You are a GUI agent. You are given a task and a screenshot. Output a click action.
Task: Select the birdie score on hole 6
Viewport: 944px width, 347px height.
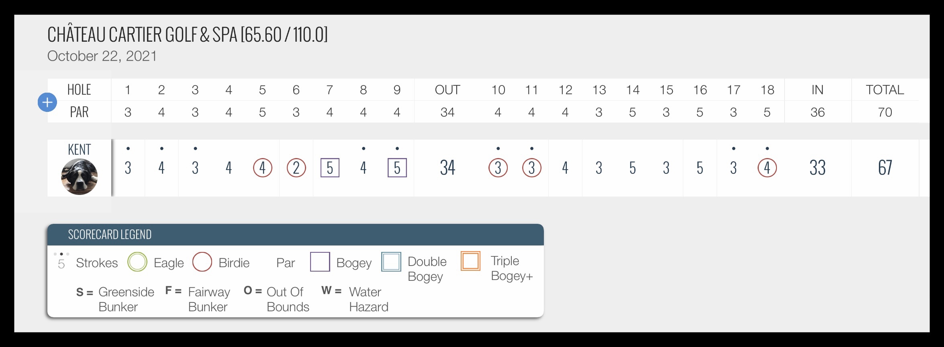click(296, 168)
